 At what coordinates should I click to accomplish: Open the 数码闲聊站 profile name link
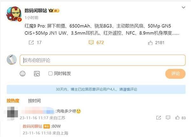pos(36,10)
